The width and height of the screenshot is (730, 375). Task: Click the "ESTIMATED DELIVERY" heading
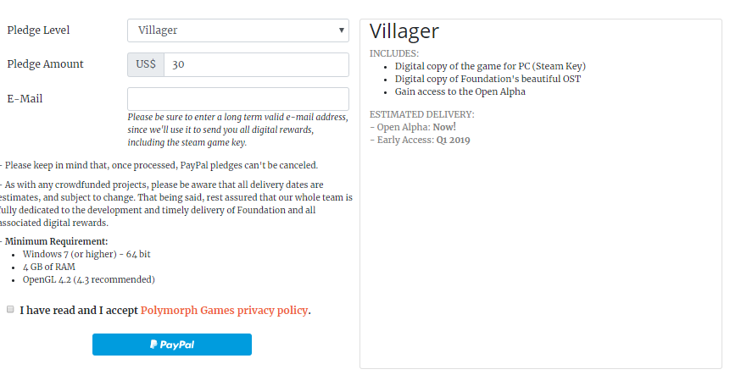[x=421, y=114]
